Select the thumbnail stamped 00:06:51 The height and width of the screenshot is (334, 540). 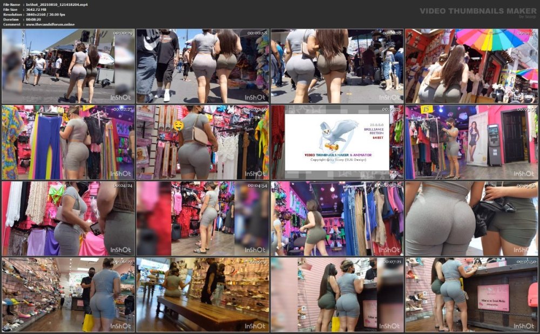click(x=202, y=295)
